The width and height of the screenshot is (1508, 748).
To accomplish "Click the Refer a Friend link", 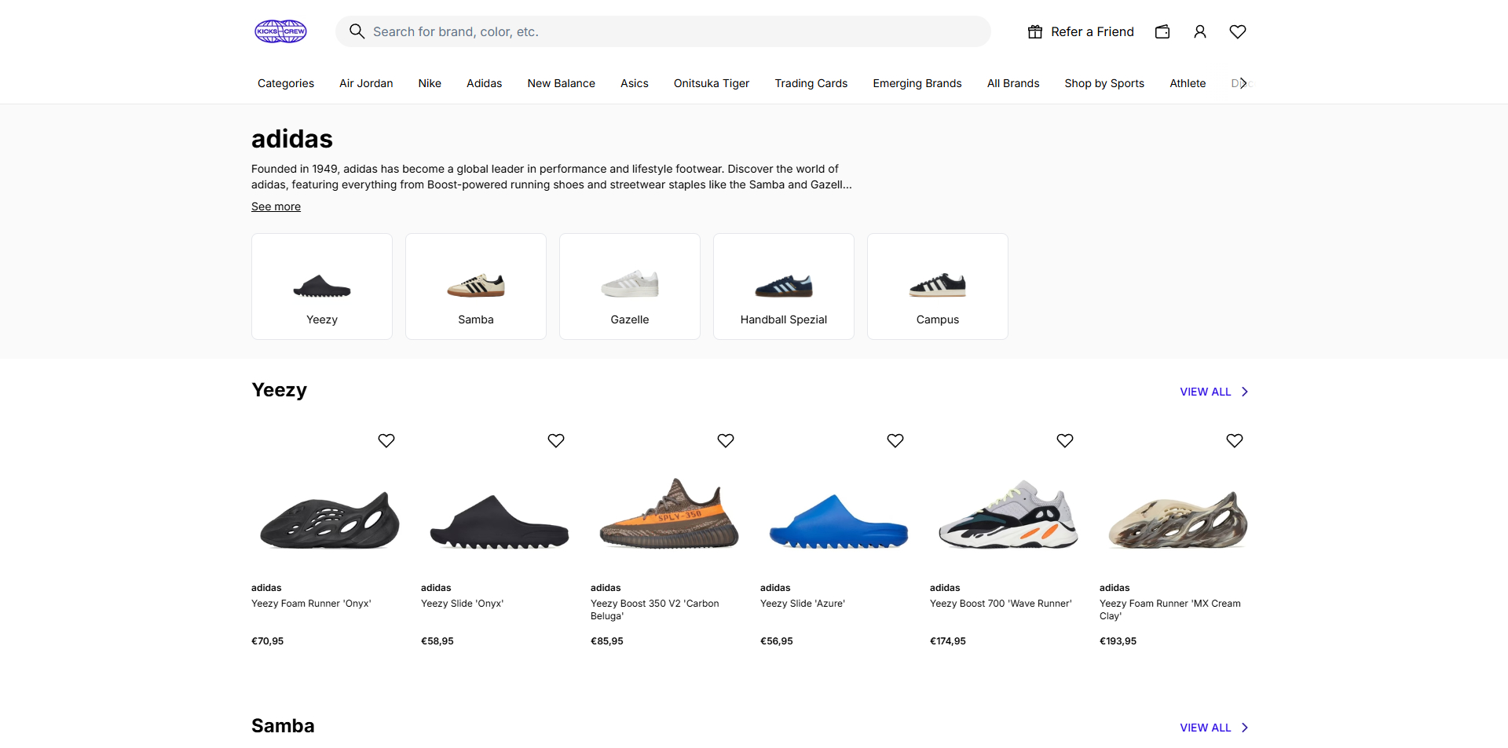I will point(1093,31).
